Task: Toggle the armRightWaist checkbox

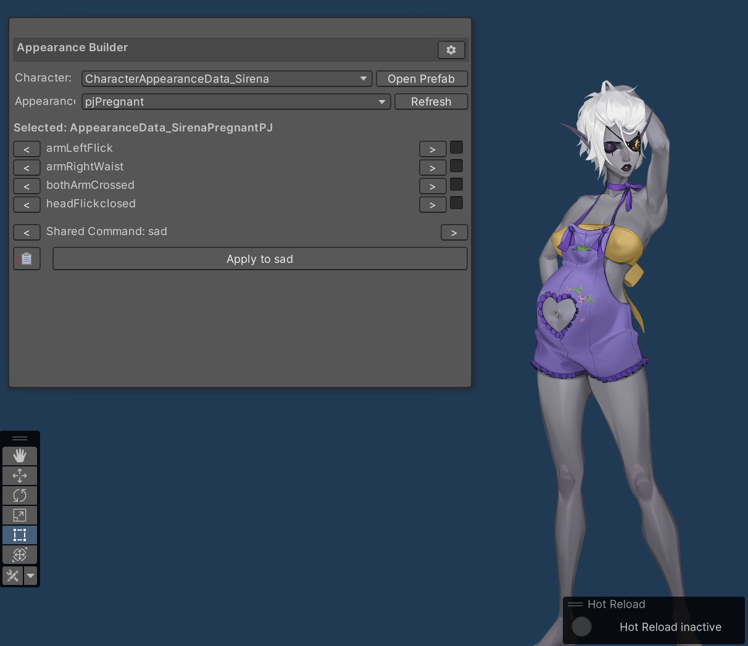Action: 456,166
